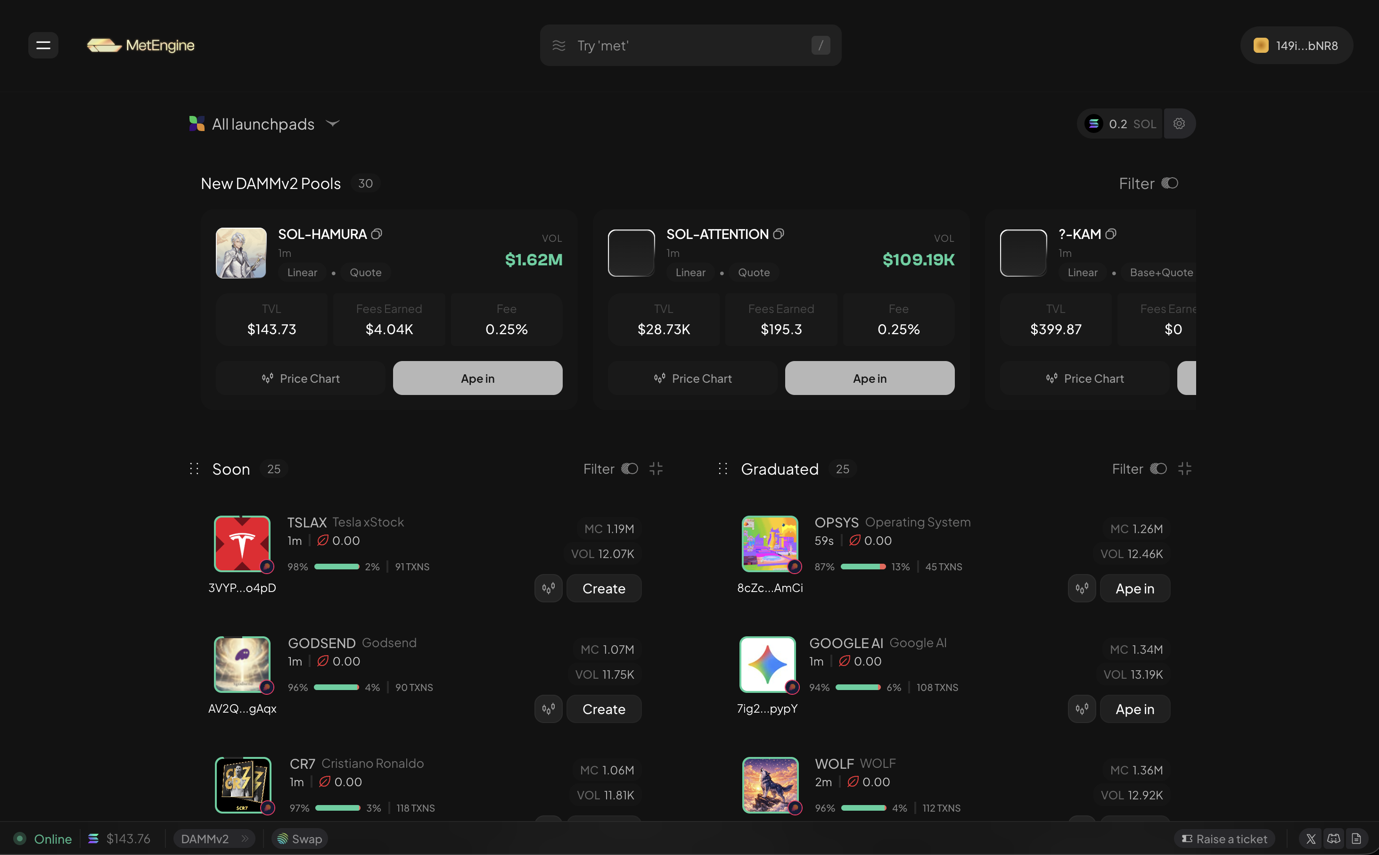The image size is (1379, 855).
Task: Toggle the New DAMMv2 Pools filter
Action: [1149, 183]
